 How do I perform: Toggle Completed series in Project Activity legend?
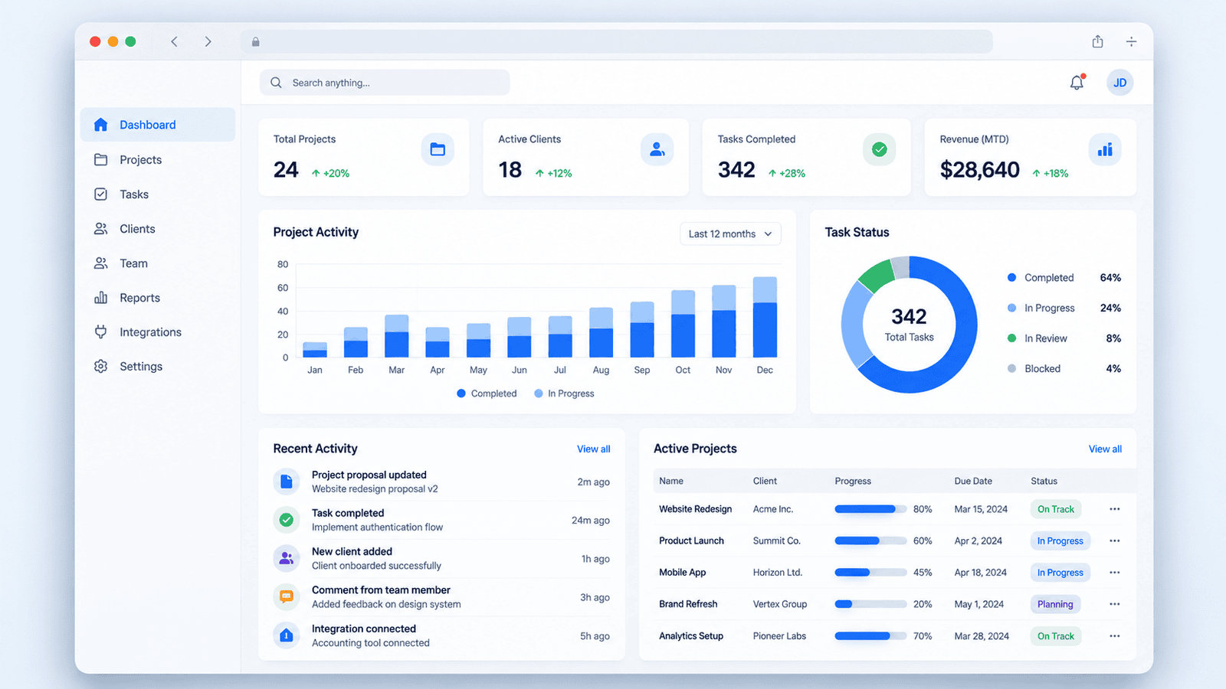tap(487, 393)
